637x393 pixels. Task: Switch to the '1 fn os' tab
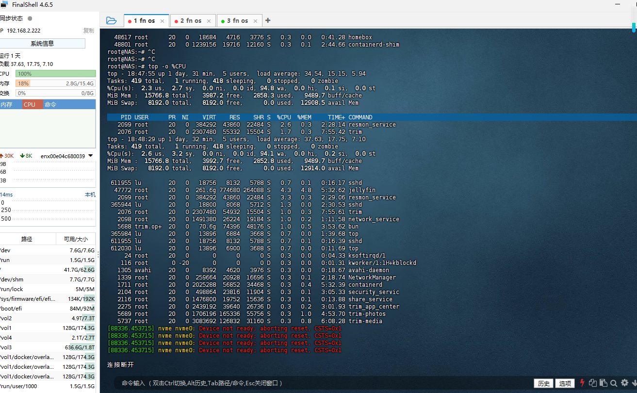point(147,20)
